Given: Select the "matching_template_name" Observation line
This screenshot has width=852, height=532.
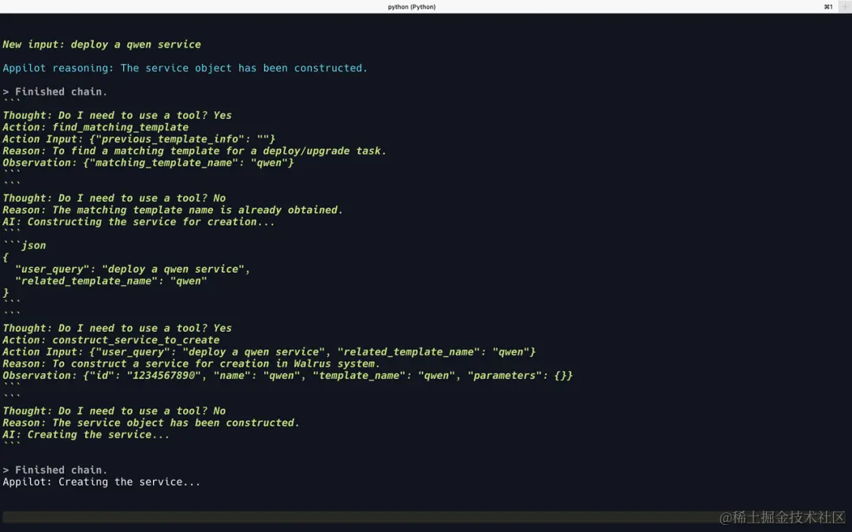Looking at the screenshot, I should pos(148,163).
